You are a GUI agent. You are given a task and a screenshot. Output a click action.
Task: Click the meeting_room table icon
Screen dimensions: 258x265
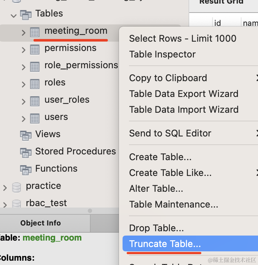click(35, 32)
